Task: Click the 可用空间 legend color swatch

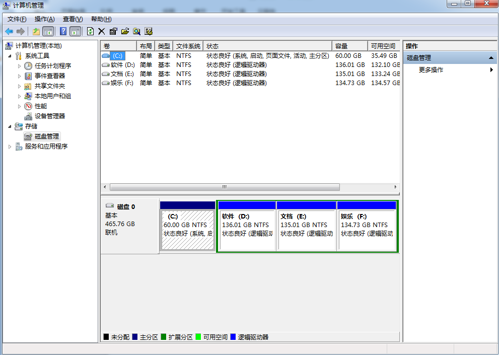Action: (x=198, y=337)
